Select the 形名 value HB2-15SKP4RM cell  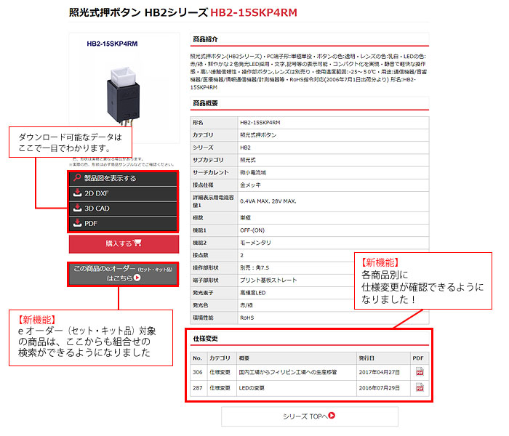tap(333, 122)
